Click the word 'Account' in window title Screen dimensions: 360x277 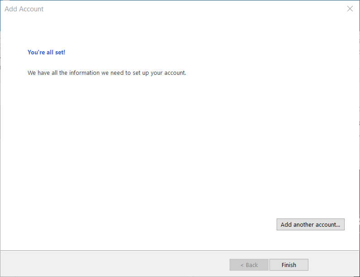31,9
